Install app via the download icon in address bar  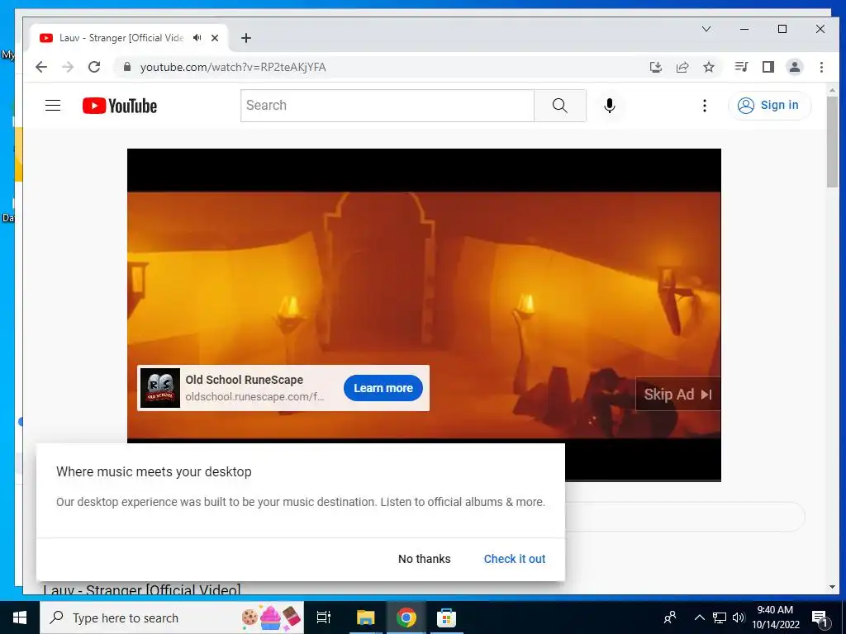[655, 67]
